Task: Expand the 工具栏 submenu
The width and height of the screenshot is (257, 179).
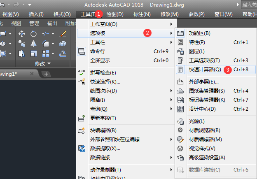Action: 126,42
